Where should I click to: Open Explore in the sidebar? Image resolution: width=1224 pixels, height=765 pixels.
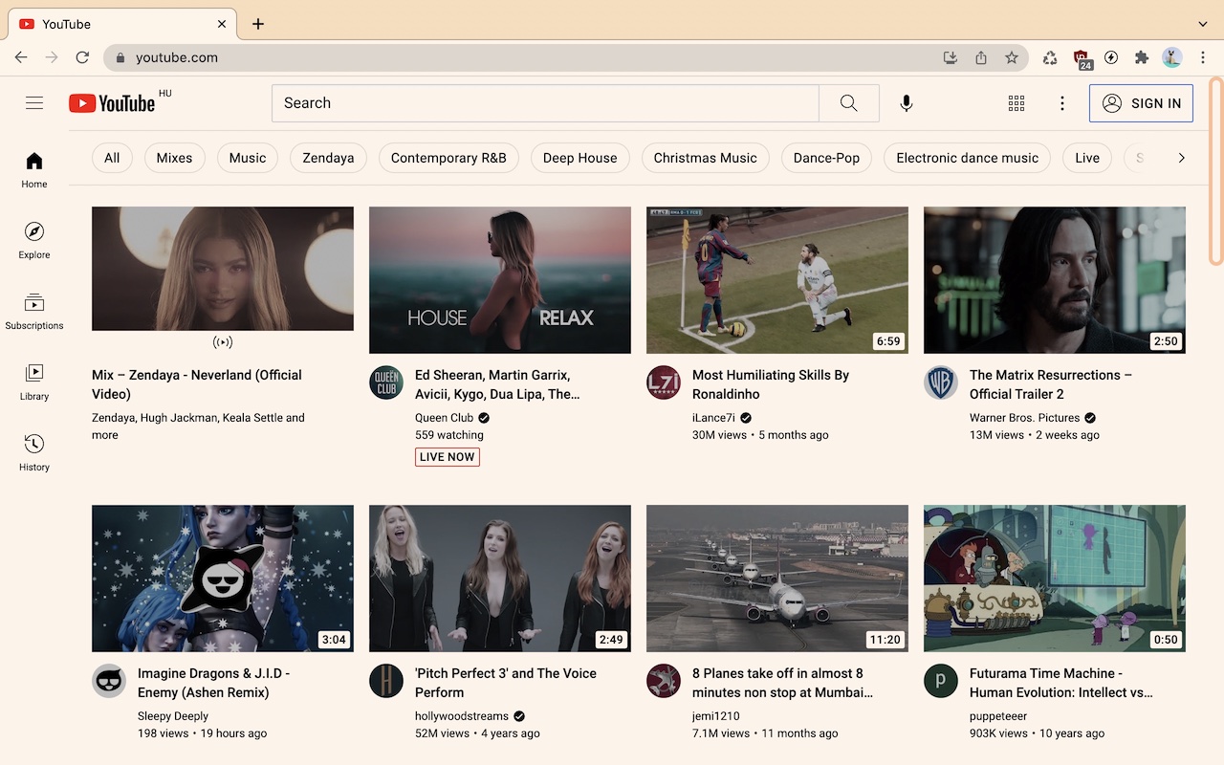pyautogui.click(x=34, y=241)
